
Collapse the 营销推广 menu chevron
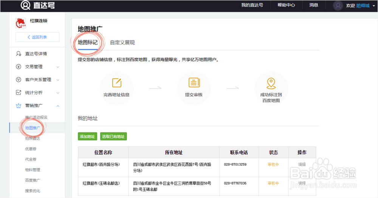[58, 106]
